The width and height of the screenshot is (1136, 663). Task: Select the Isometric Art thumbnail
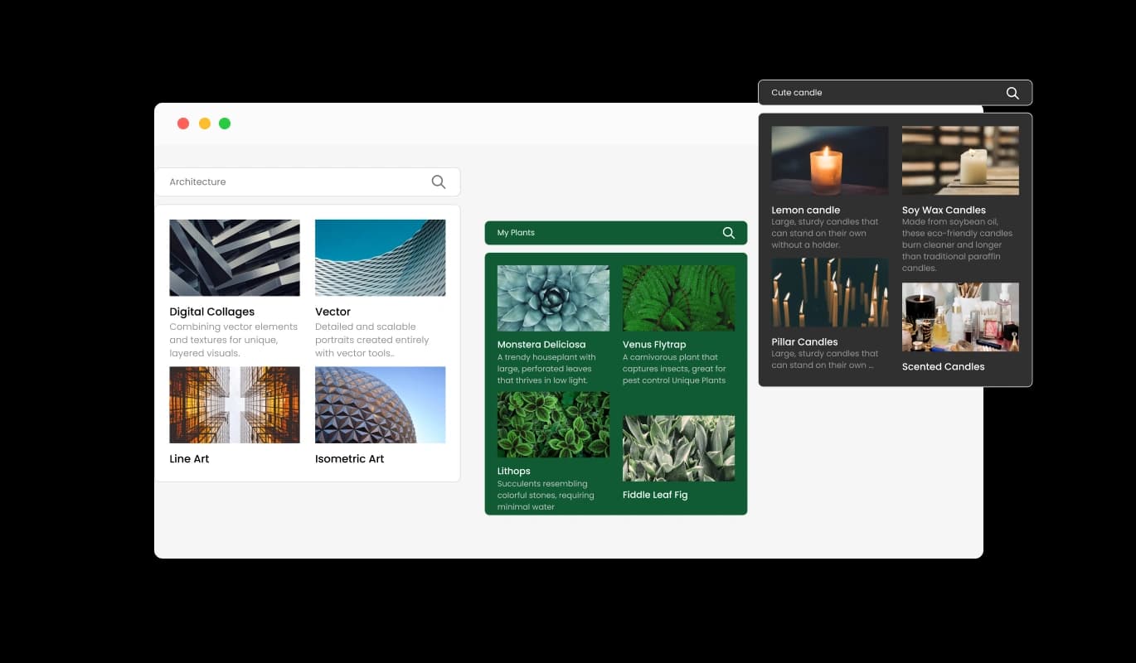click(380, 404)
